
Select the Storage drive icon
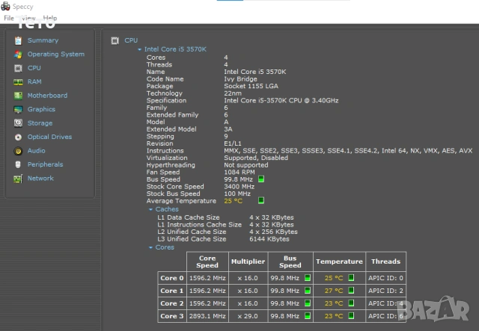point(18,123)
